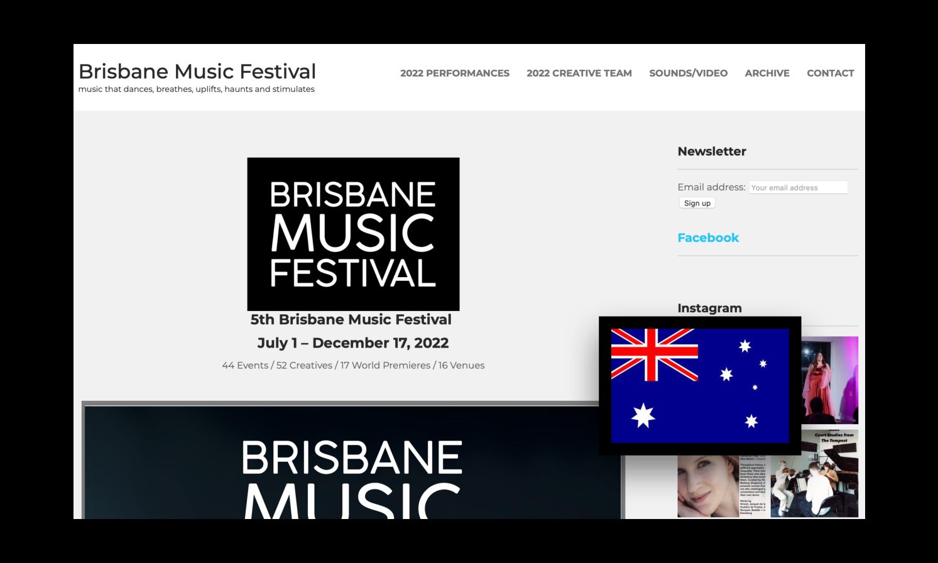This screenshot has width=938, height=563.
Task: Click the black Brisbane Music Festival logo
Action: click(x=353, y=234)
